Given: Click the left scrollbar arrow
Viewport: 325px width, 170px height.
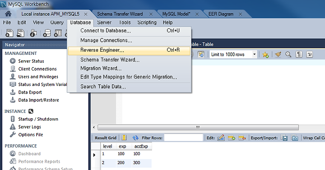Looking at the screenshot, I should (94, 127).
